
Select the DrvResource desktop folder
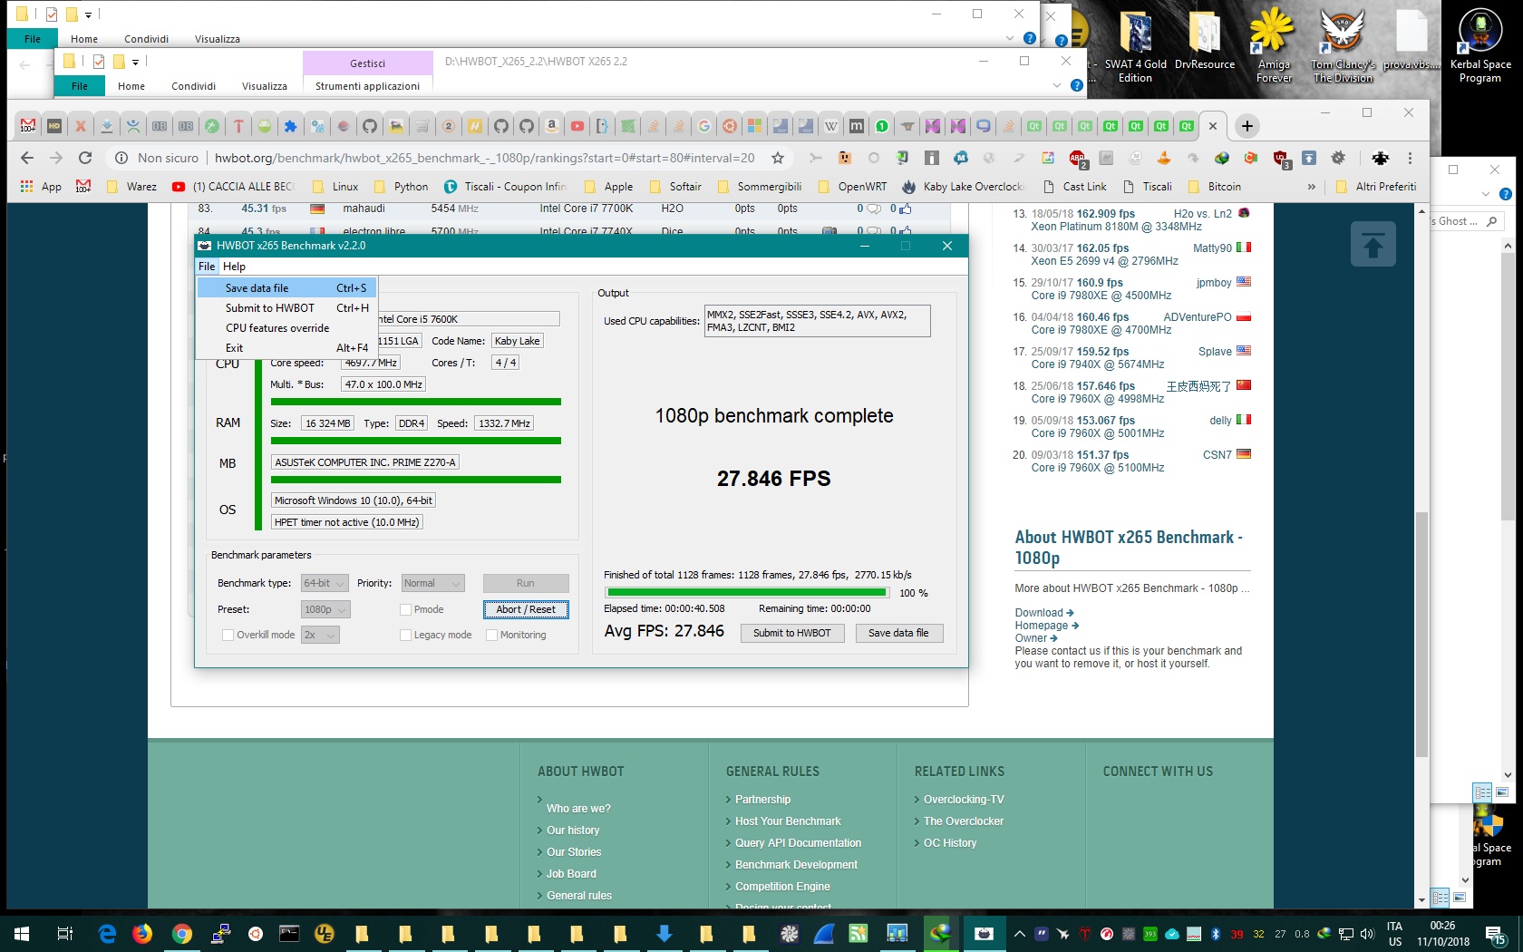point(1205,40)
